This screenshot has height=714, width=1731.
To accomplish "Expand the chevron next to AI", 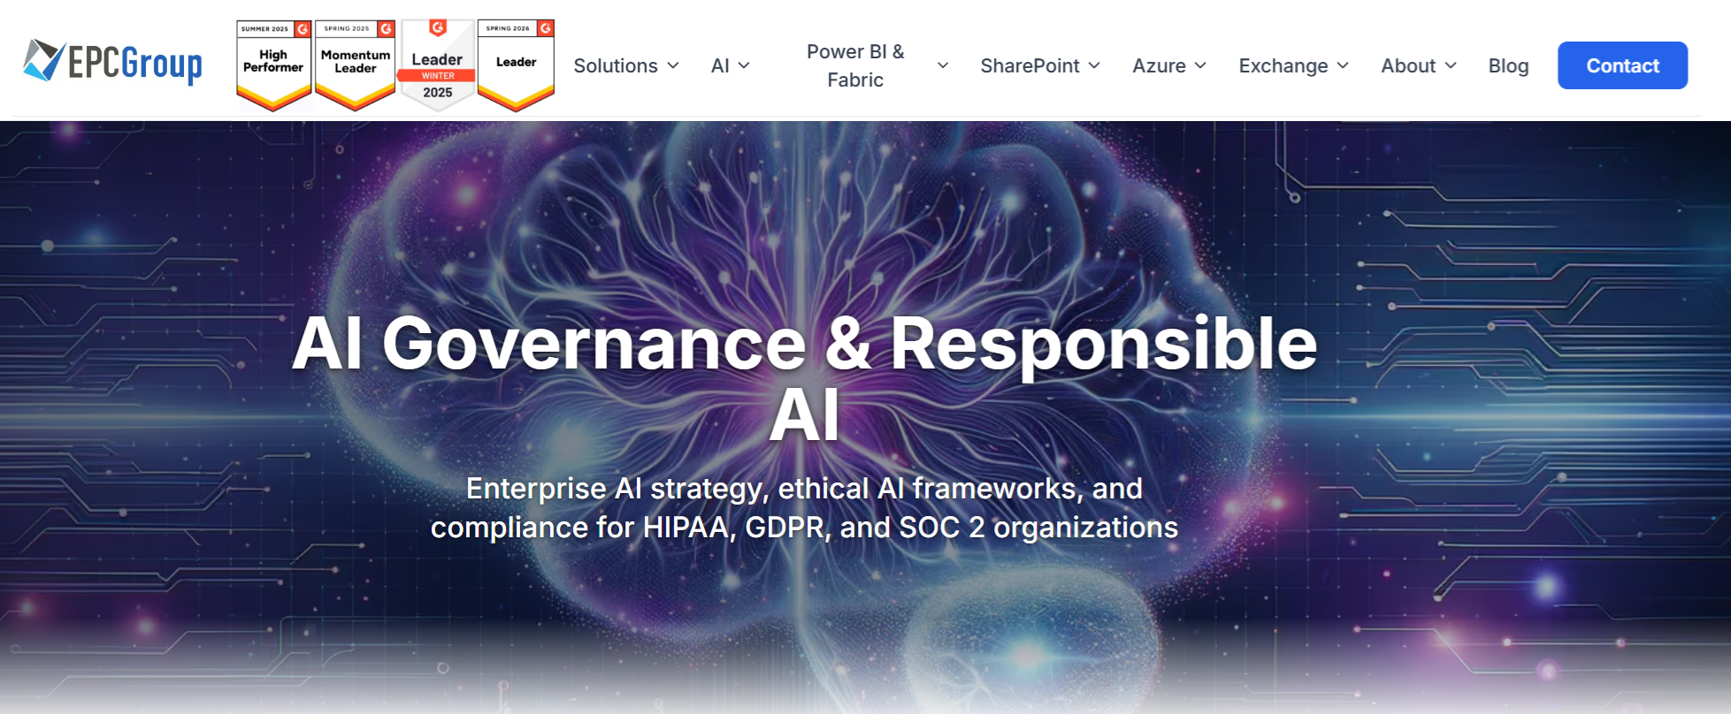I will point(744,65).
